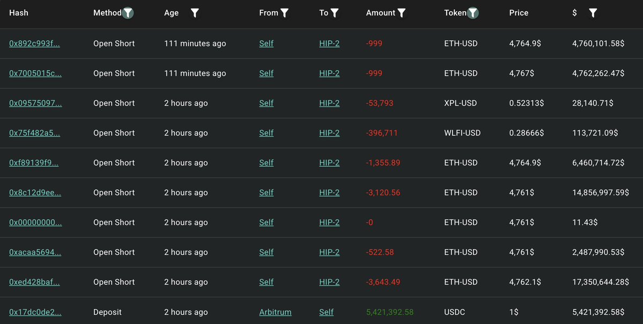
Task: Click Self link in the WLFI-USD row
Action: tap(266, 133)
